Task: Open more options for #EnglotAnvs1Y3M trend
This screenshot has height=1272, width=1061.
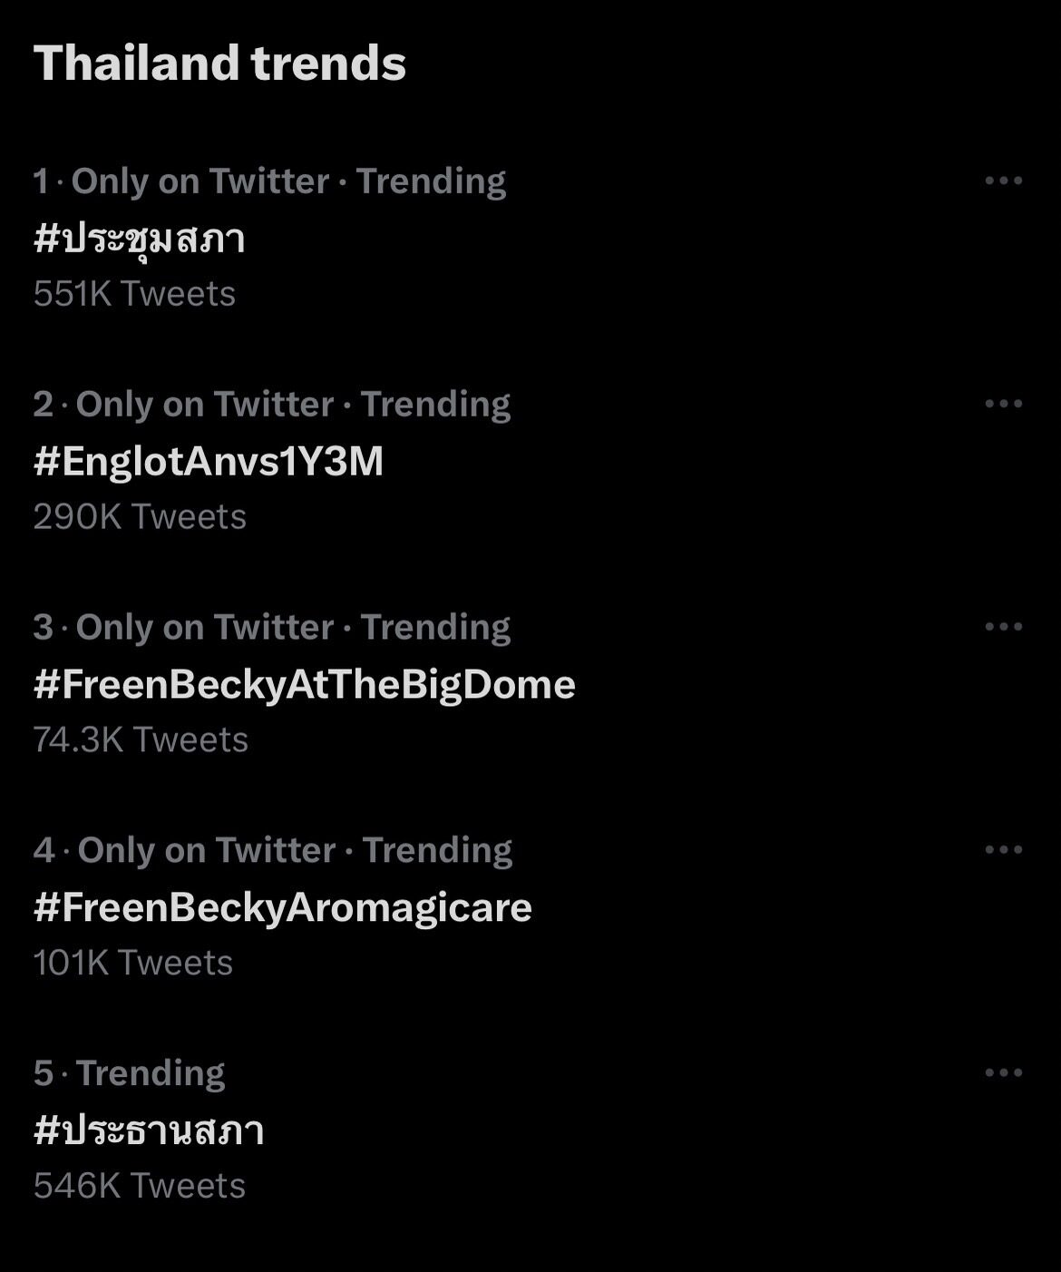Action: (1003, 404)
